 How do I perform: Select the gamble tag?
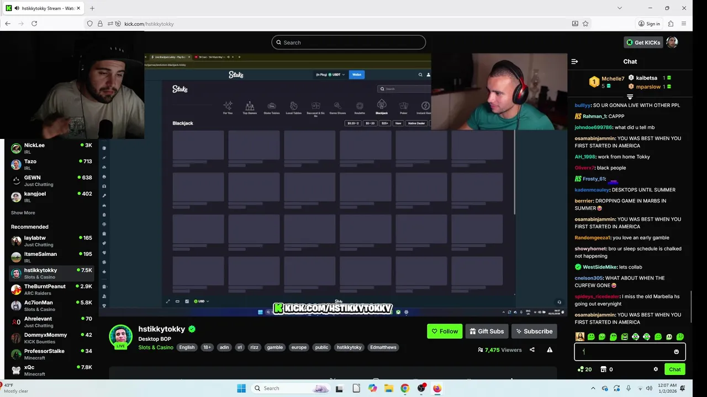pyautogui.click(x=275, y=347)
